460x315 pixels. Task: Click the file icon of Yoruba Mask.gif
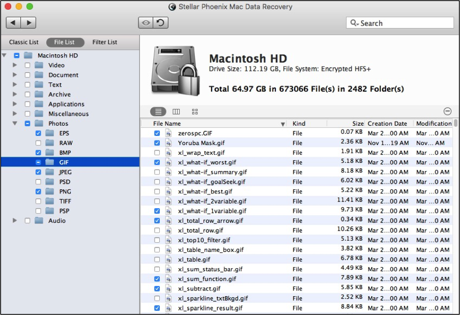click(168, 143)
